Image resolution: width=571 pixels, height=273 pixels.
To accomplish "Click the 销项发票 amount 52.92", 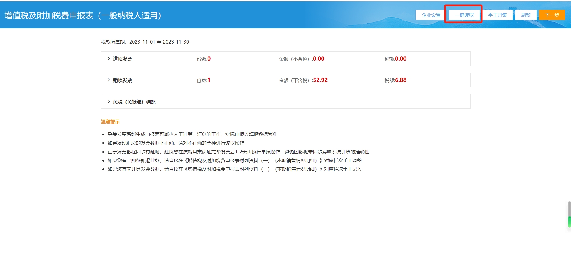I will coord(320,80).
